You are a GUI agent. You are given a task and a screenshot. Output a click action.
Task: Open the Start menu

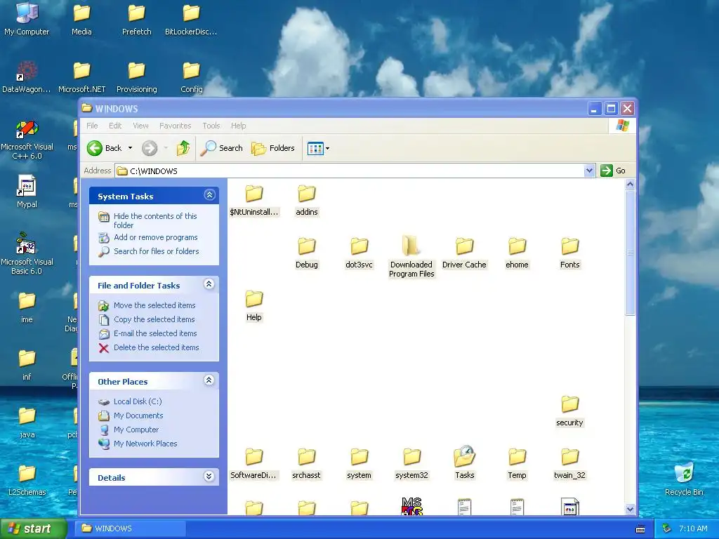[x=33, y=528]
